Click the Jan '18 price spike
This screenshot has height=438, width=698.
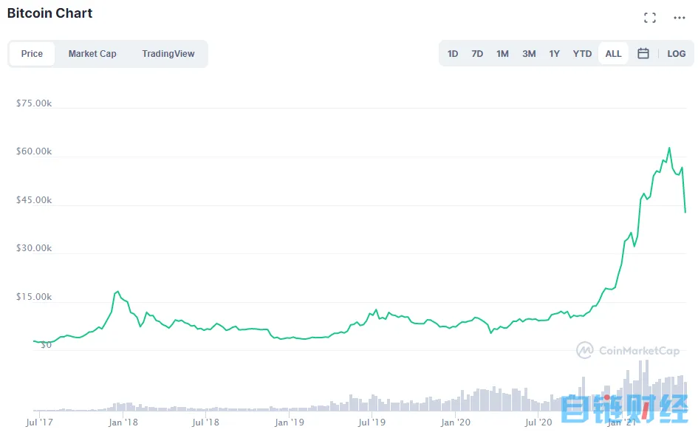[117, 292]
